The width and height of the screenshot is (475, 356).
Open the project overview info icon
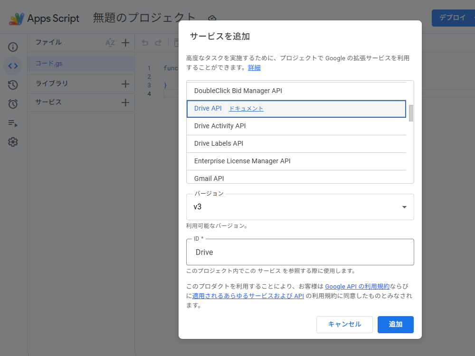(x=13, y=47)
